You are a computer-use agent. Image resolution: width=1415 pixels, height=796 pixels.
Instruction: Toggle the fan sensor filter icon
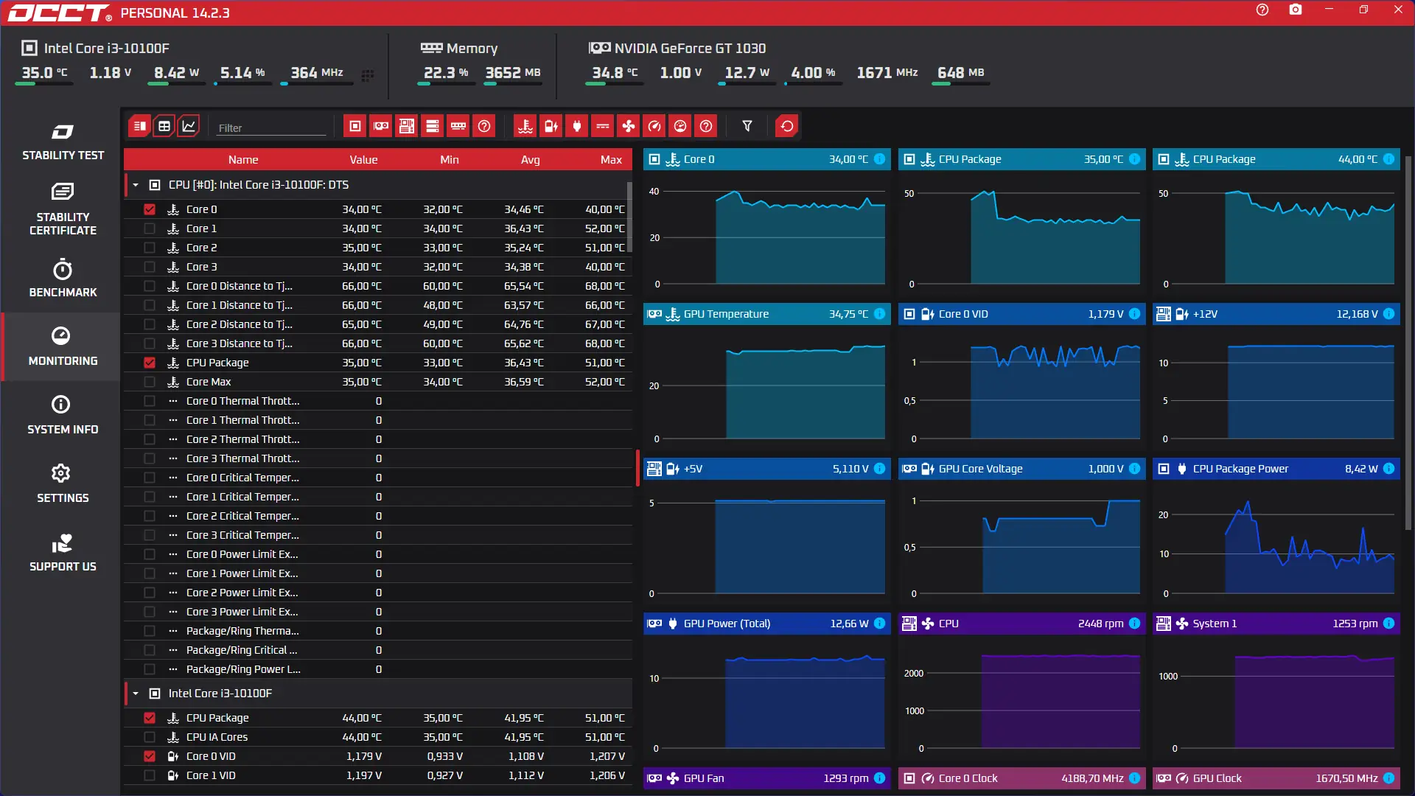[628, 126]
